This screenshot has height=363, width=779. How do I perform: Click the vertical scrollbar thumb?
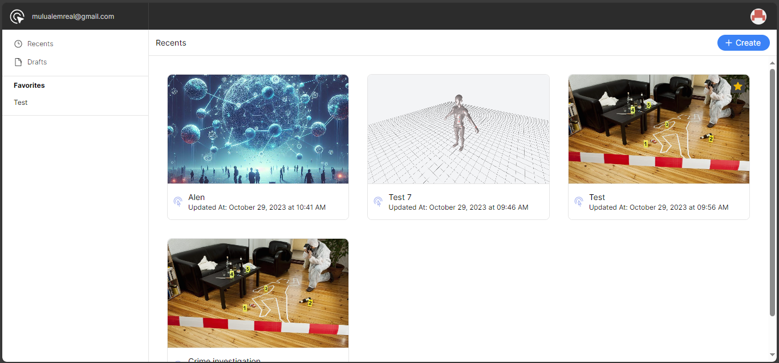773,192
